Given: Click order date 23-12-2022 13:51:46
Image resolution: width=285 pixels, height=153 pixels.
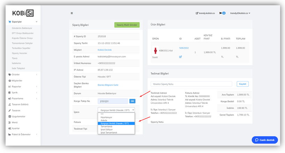Looking at the screenshot, I should click(109, 43).
